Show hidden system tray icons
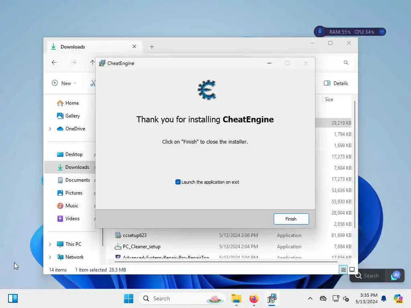 point(310,298)
